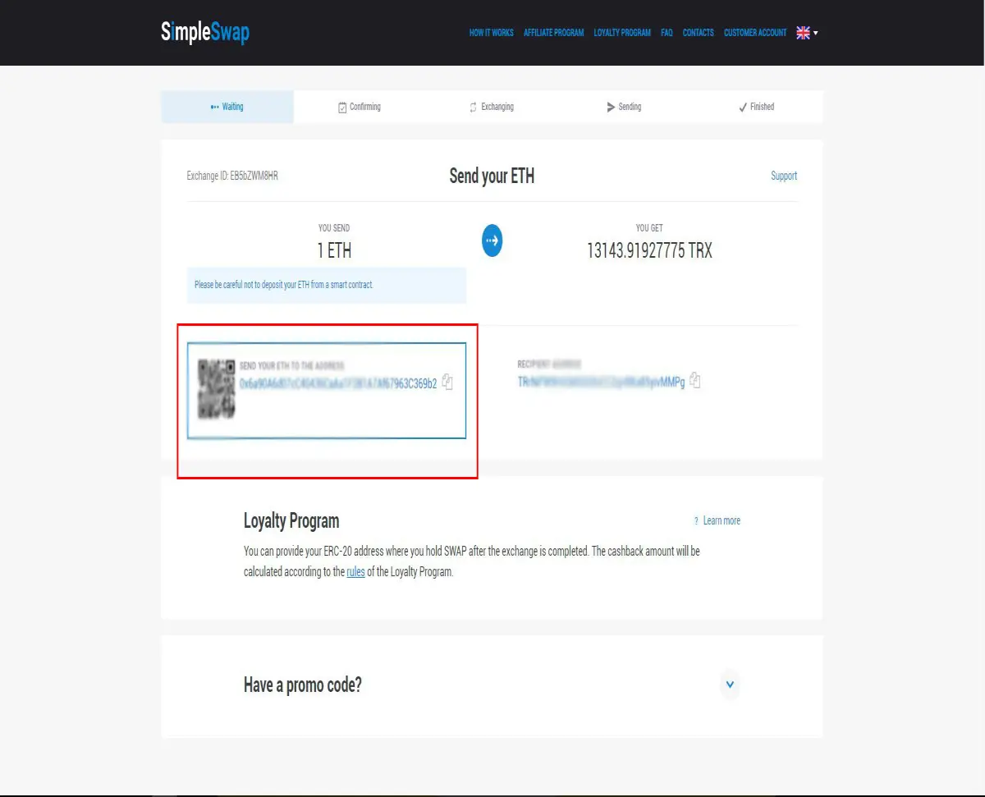Viewport: 985px width, 797px height.
Task: Select the ETH deposit address text
Action: click(x=338, y=383)
